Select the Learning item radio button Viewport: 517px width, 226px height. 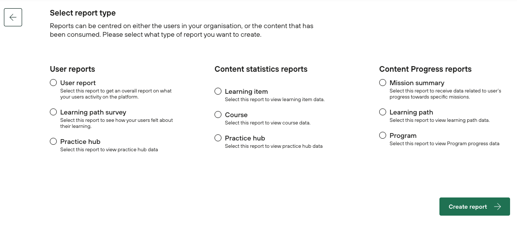(218, 91)
